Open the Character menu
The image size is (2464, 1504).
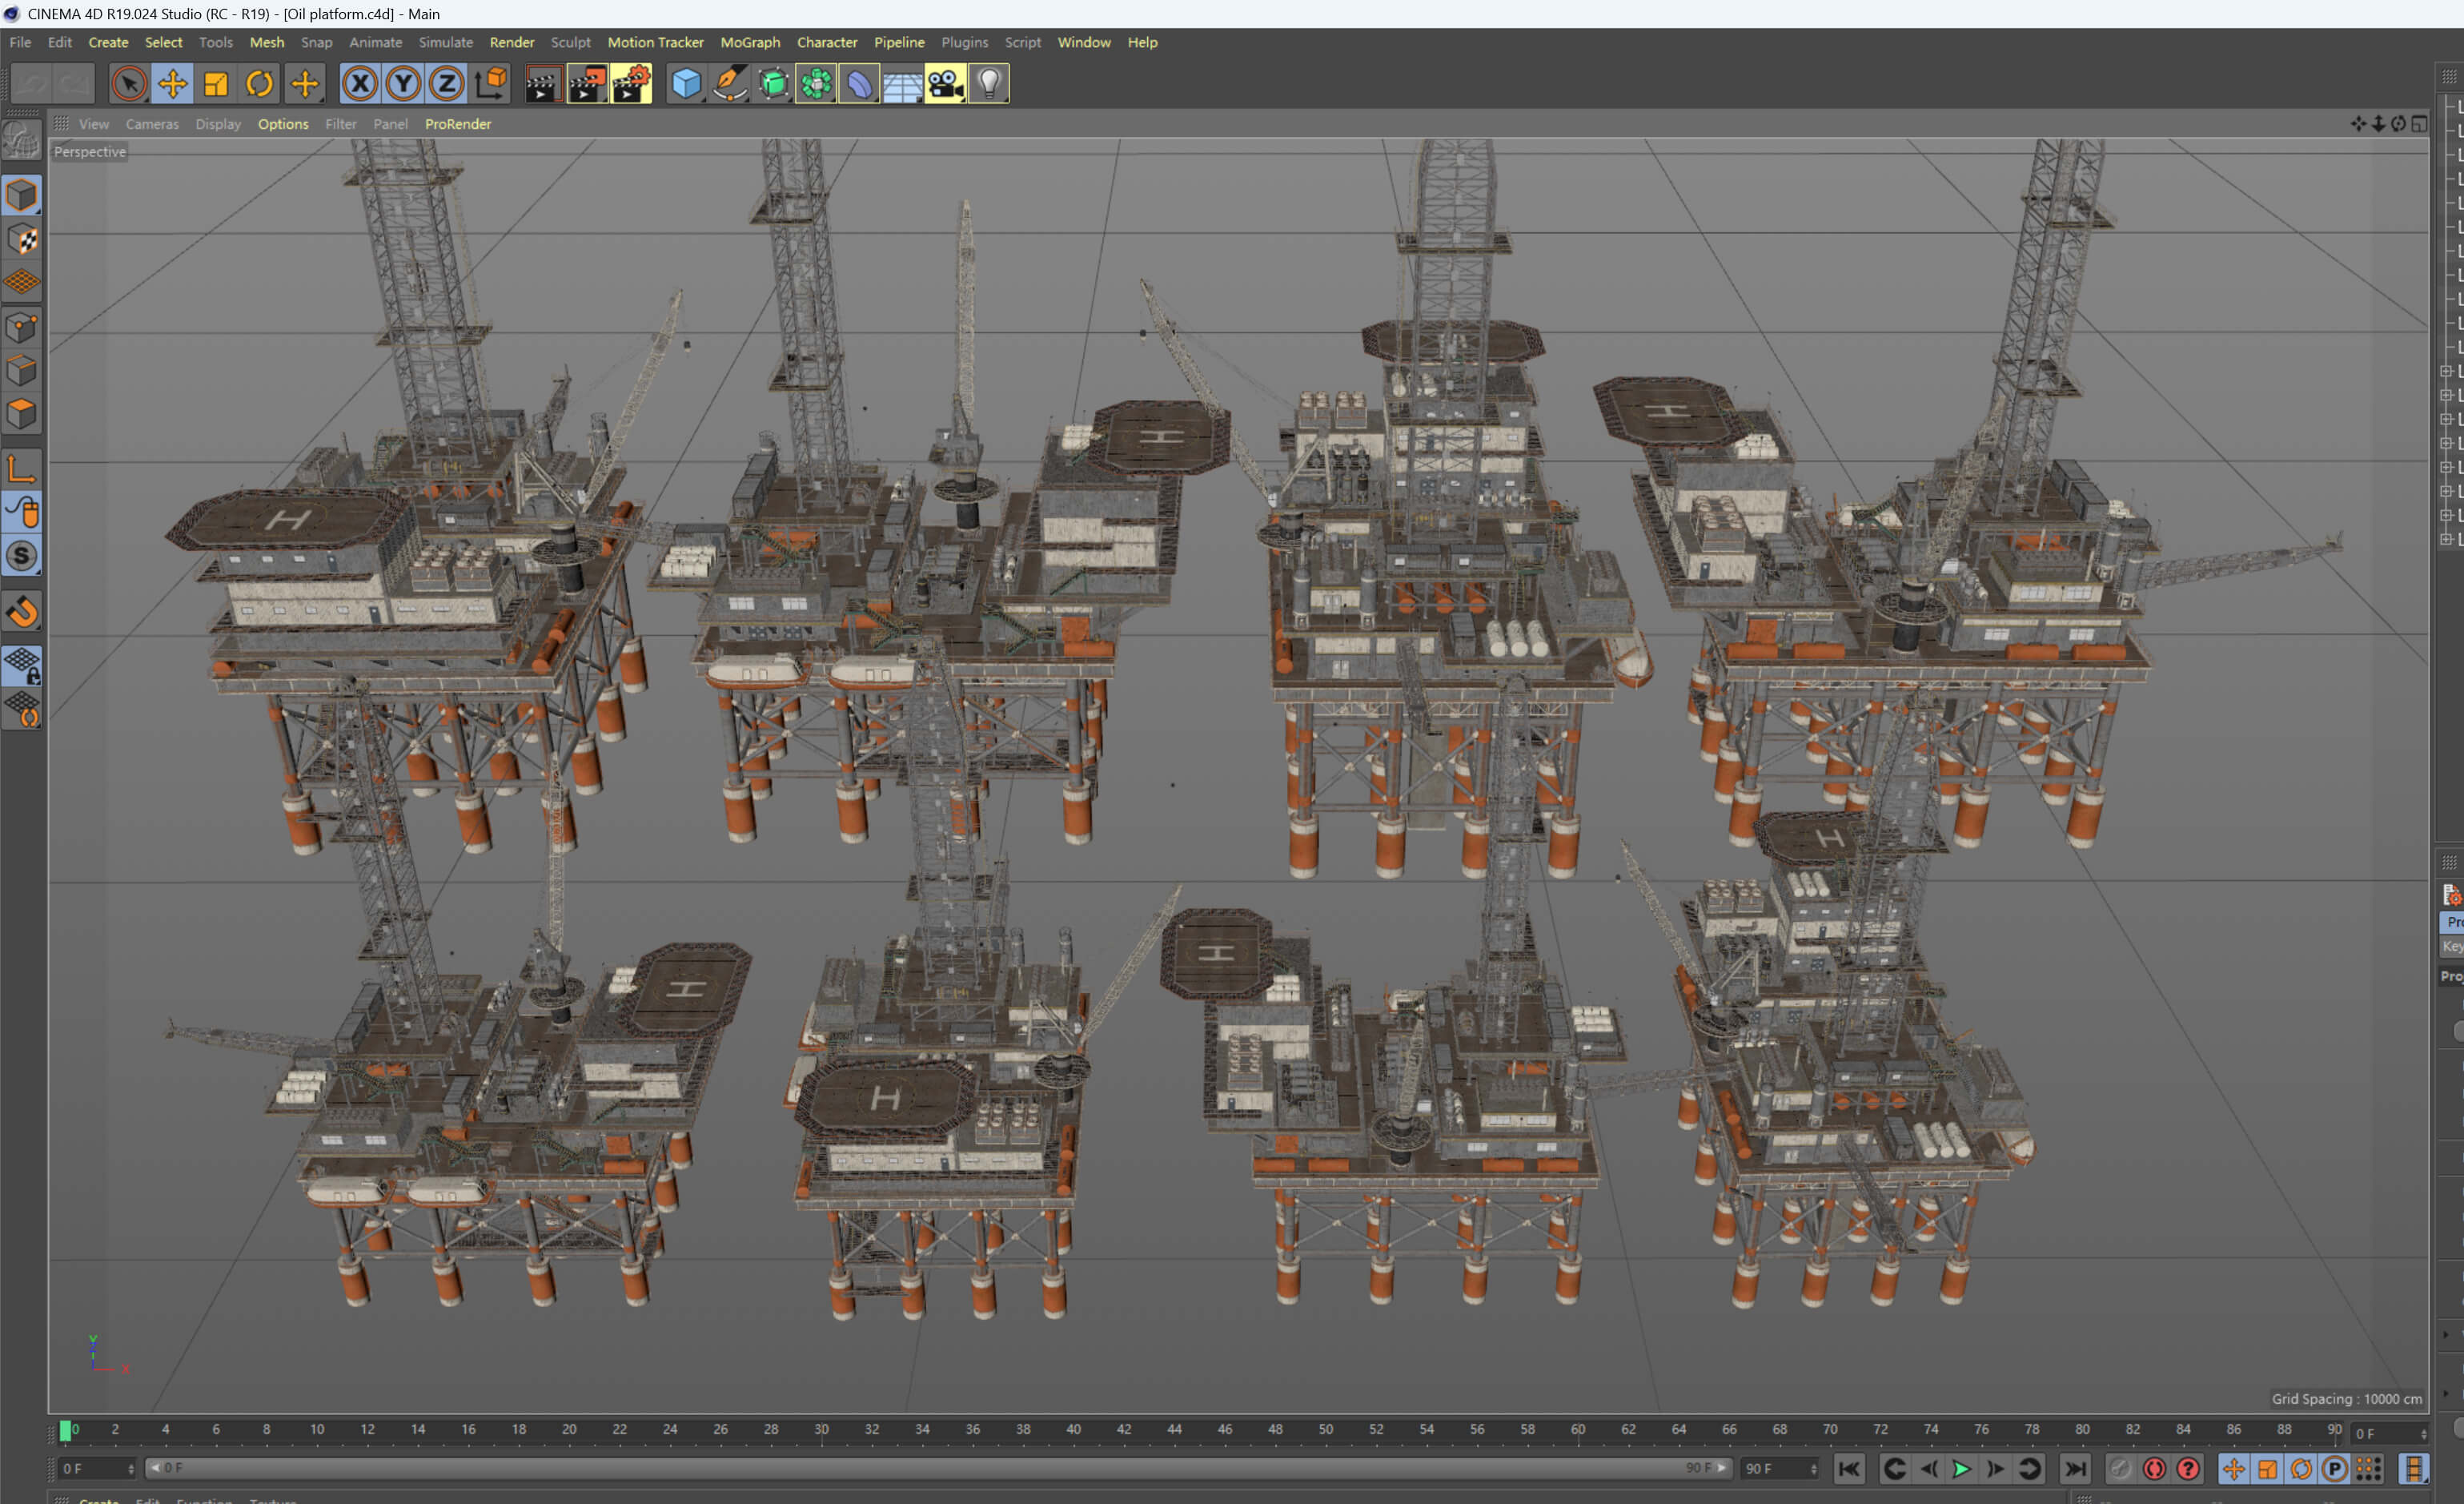coord(827,42)
